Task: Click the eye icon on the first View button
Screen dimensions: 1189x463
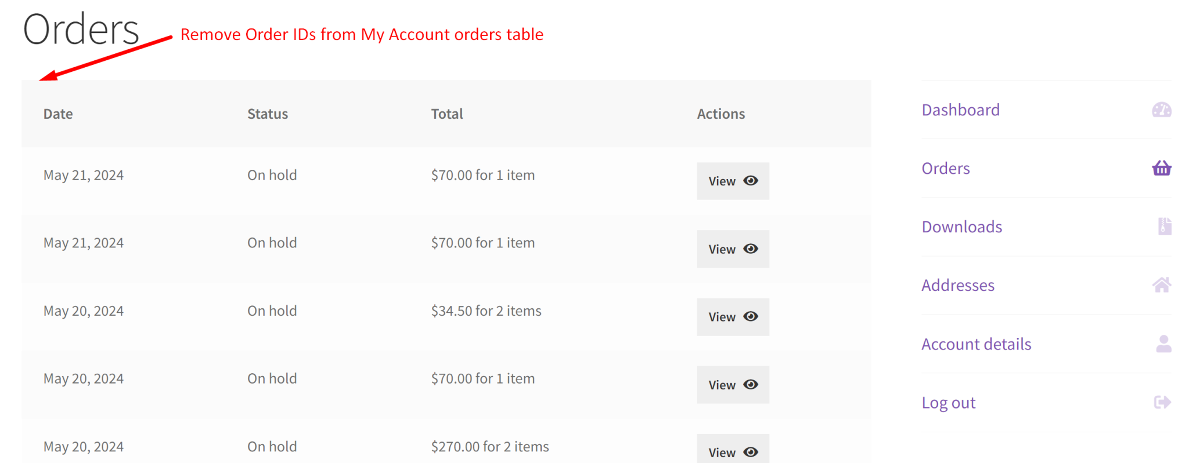Action: coord(750,181)
